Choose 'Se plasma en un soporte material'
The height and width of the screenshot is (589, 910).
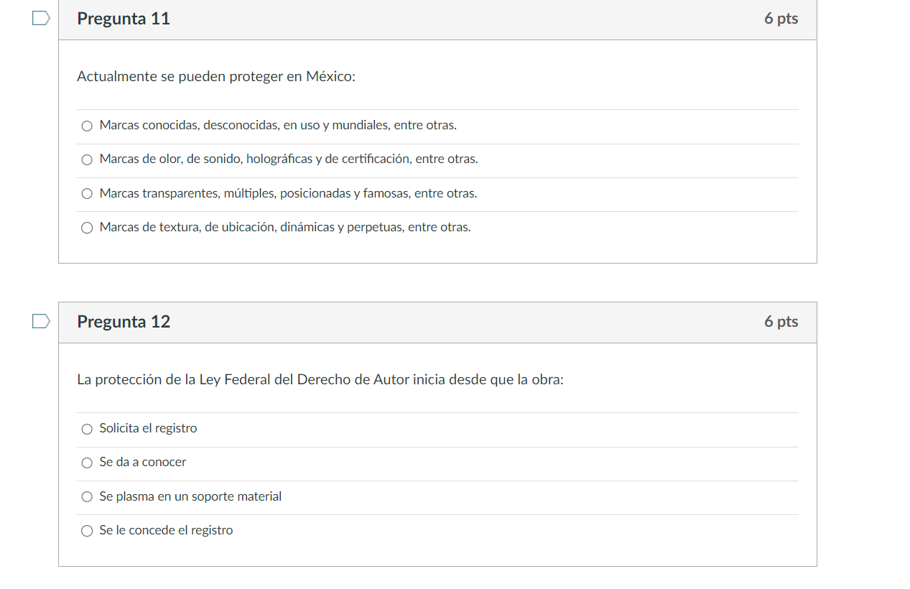87,496
